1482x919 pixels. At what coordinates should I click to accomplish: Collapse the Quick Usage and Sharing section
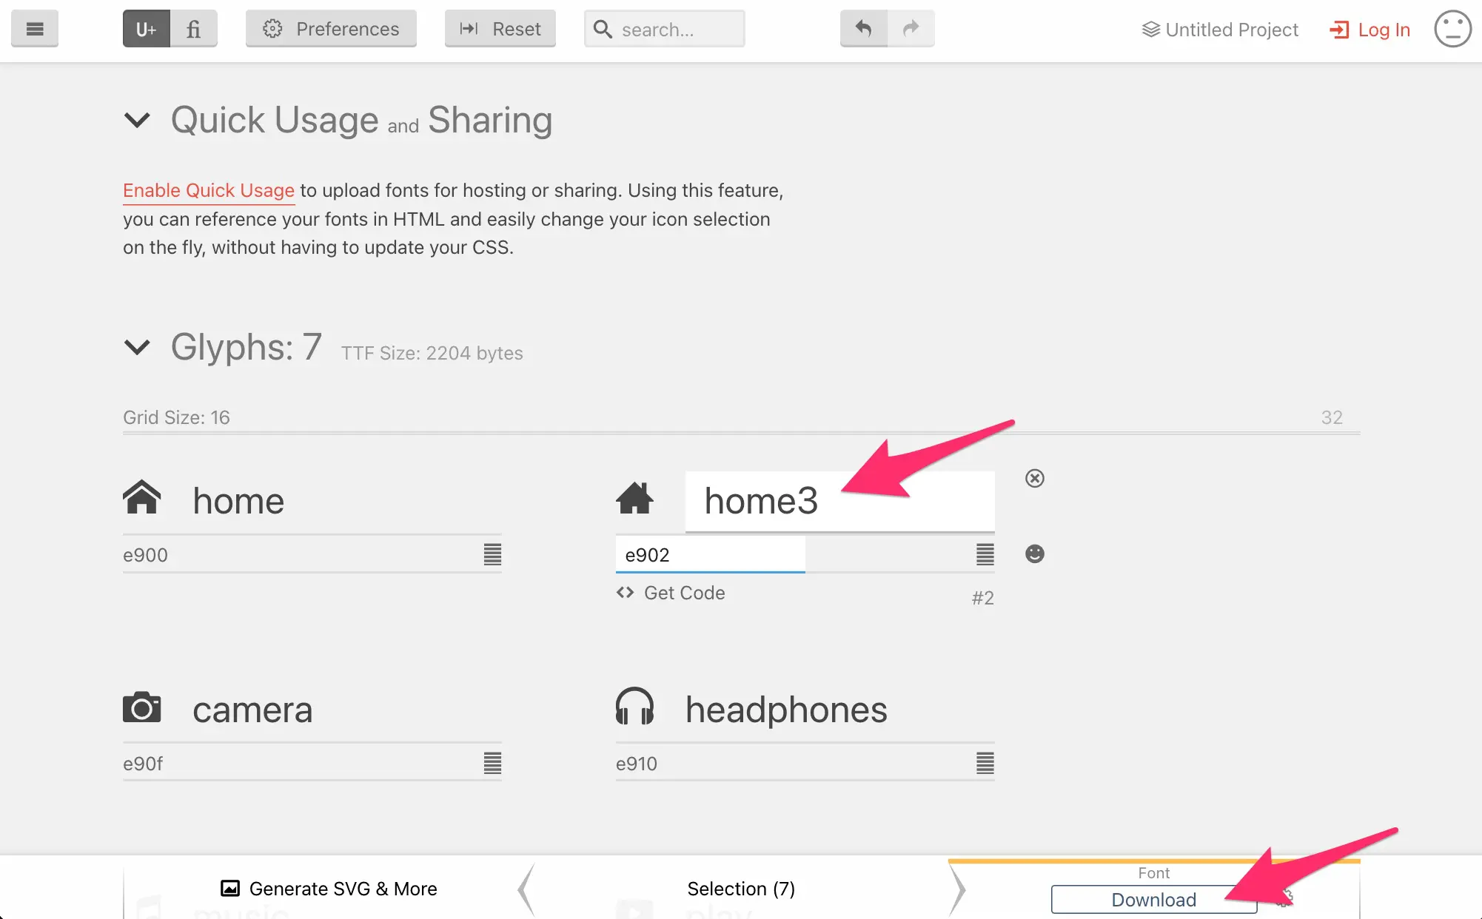coord(137,120)
